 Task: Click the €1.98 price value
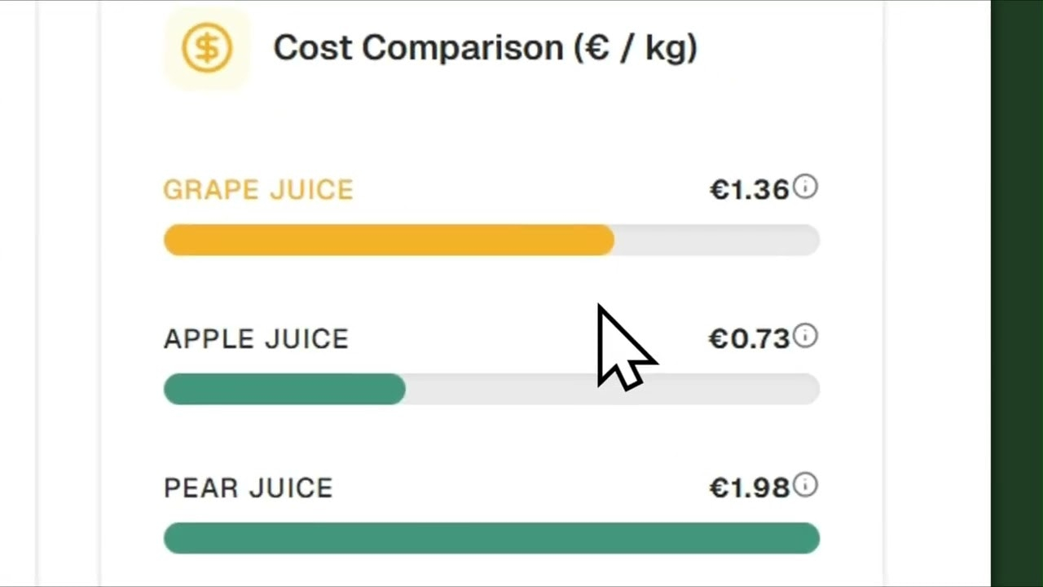pos(750,488)
